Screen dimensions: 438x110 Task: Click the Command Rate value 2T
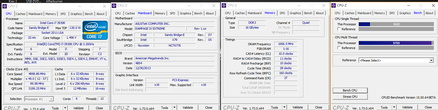(x=286, y=78)
